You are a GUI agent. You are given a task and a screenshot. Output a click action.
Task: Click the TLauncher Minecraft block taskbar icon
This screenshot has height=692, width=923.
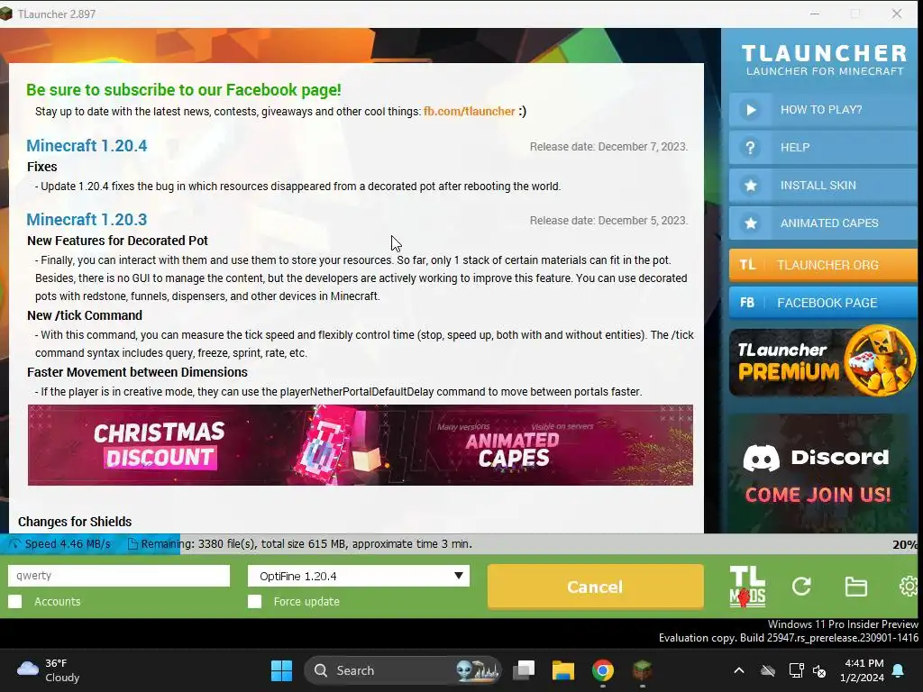(642, 670)
